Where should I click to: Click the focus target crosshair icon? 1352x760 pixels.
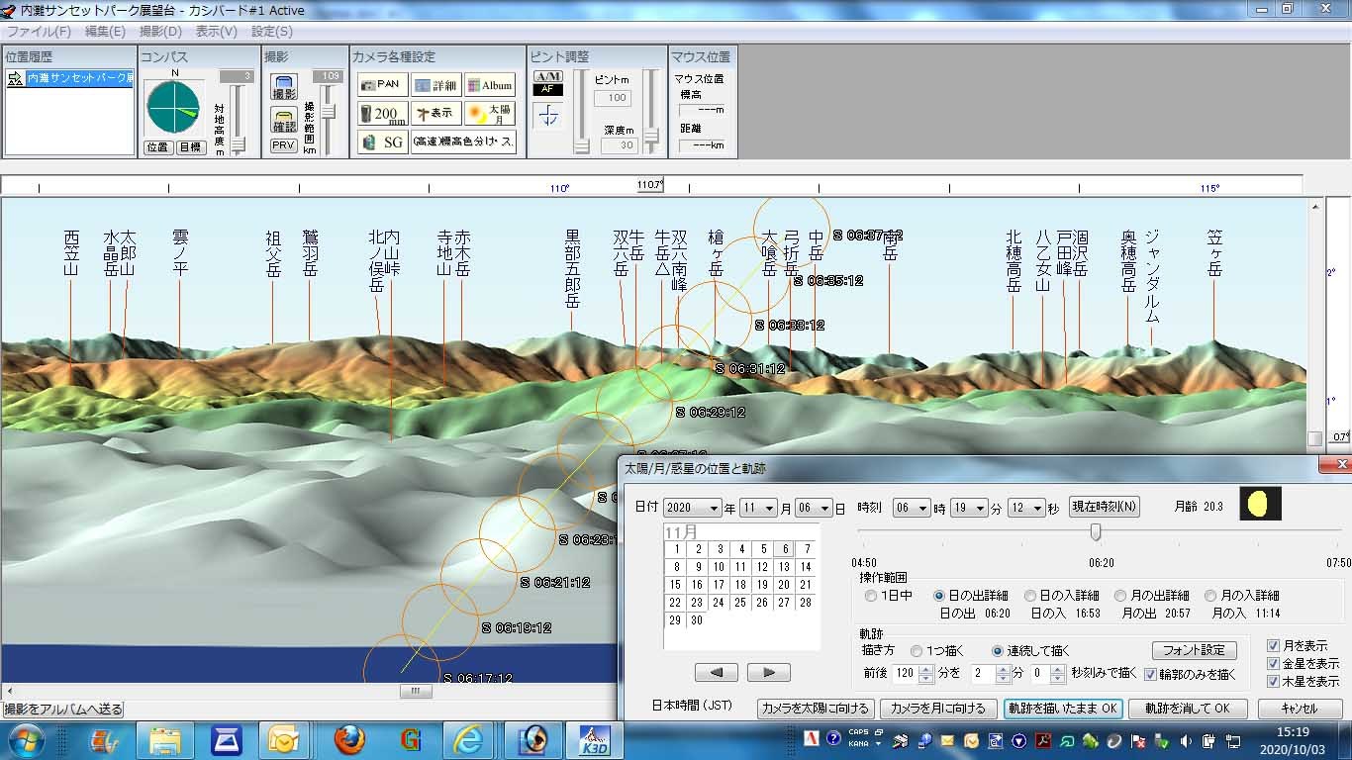[x=548, y=117]
